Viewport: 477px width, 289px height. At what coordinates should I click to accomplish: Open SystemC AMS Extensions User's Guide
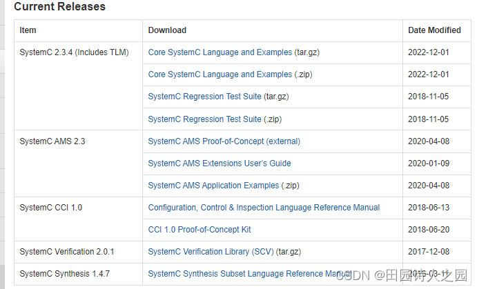220,163
